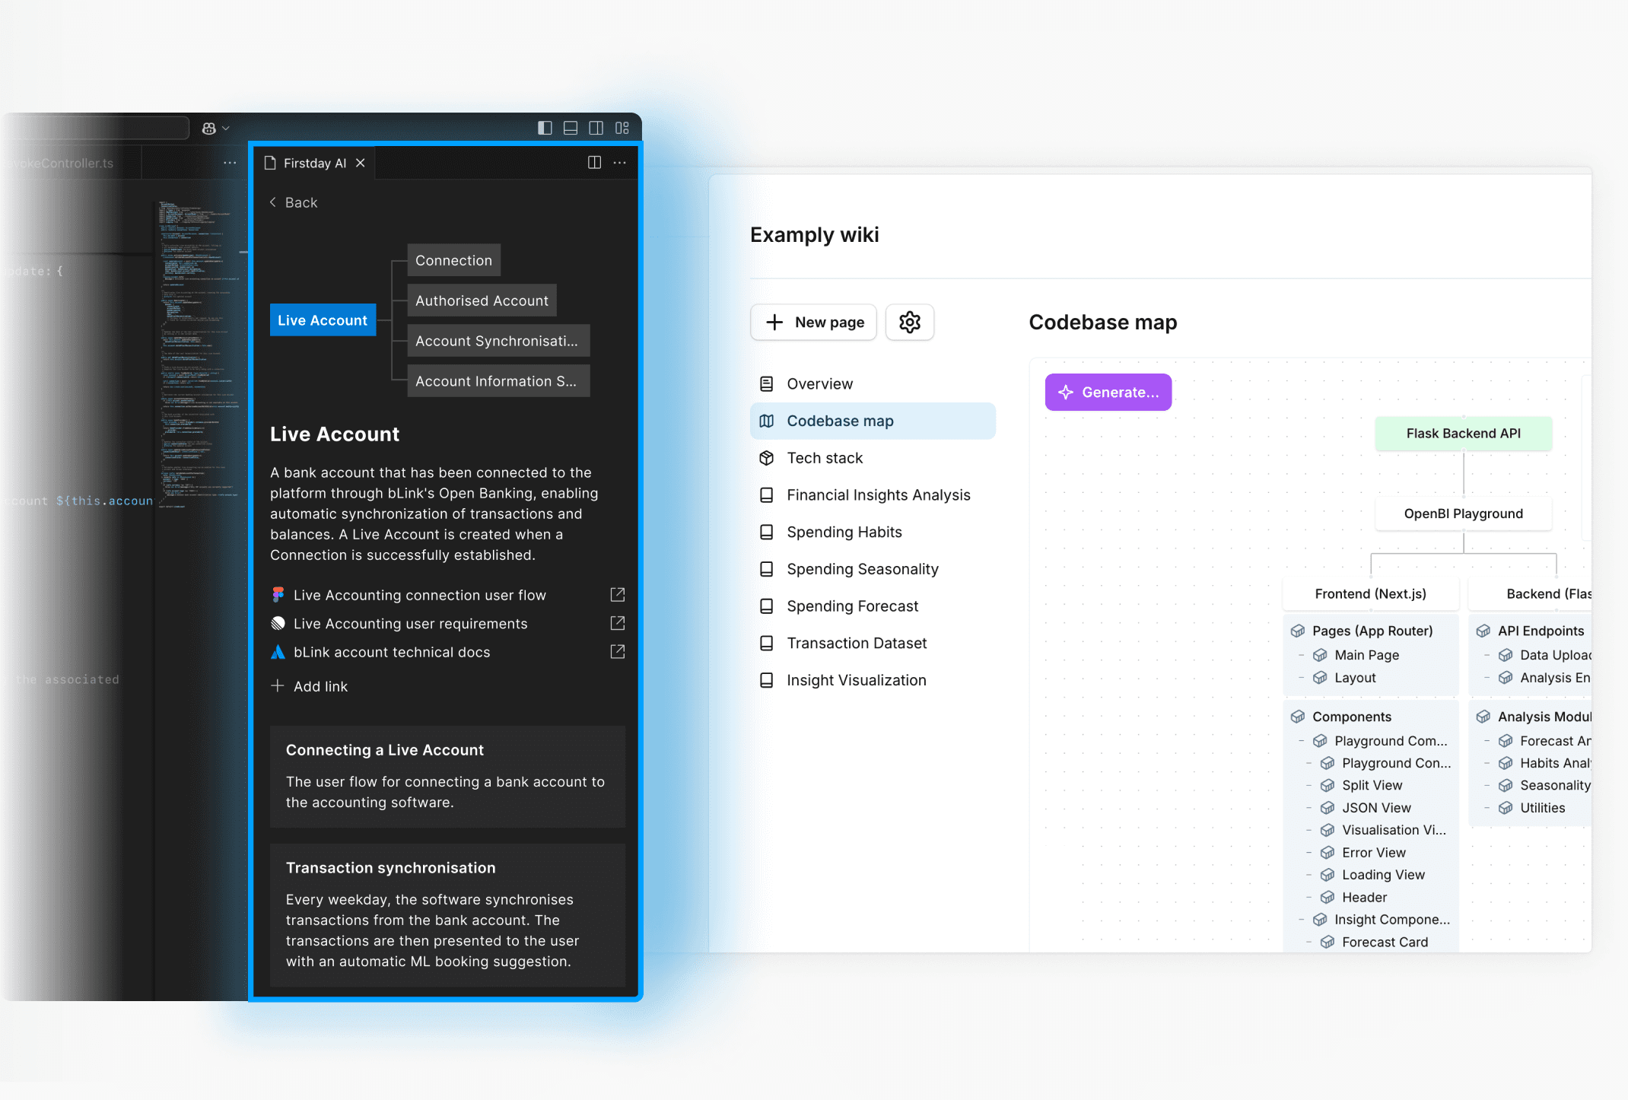Open external link for bLink account technical docs
The height and width of the screenshot is (1100, 1628).
[618, 652]
